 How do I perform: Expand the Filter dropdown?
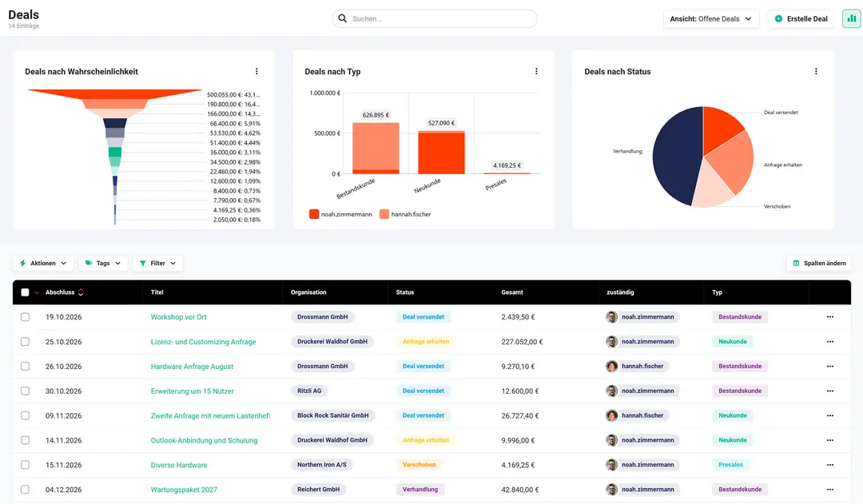(158, 263)
